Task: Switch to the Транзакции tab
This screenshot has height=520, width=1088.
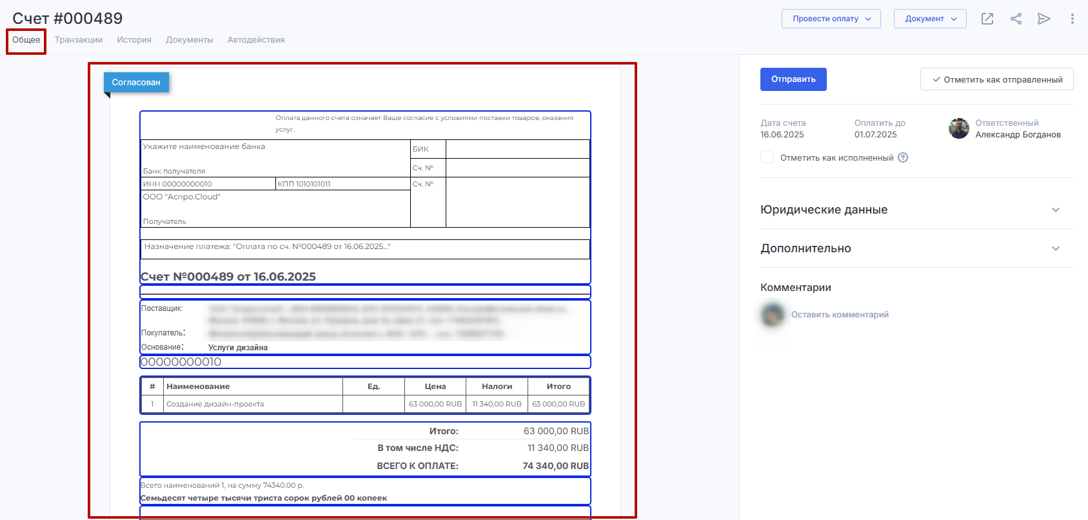Action: [x=79, y=40]
